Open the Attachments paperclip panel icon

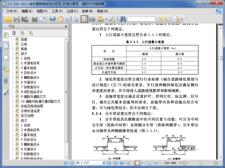coord(6,81)
